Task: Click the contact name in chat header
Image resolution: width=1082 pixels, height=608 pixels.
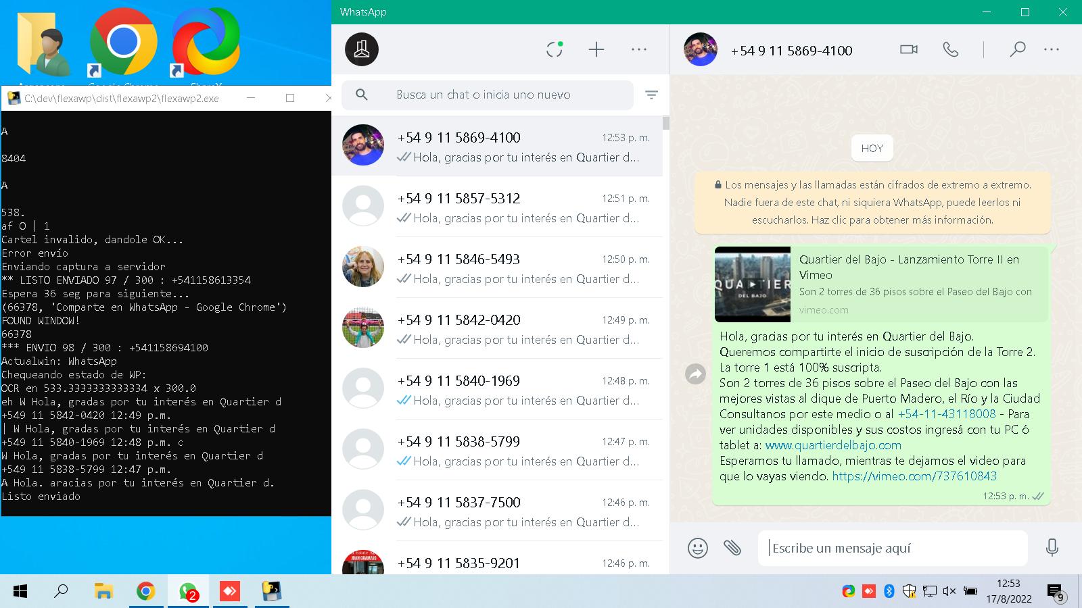Action: coord(791,50)
